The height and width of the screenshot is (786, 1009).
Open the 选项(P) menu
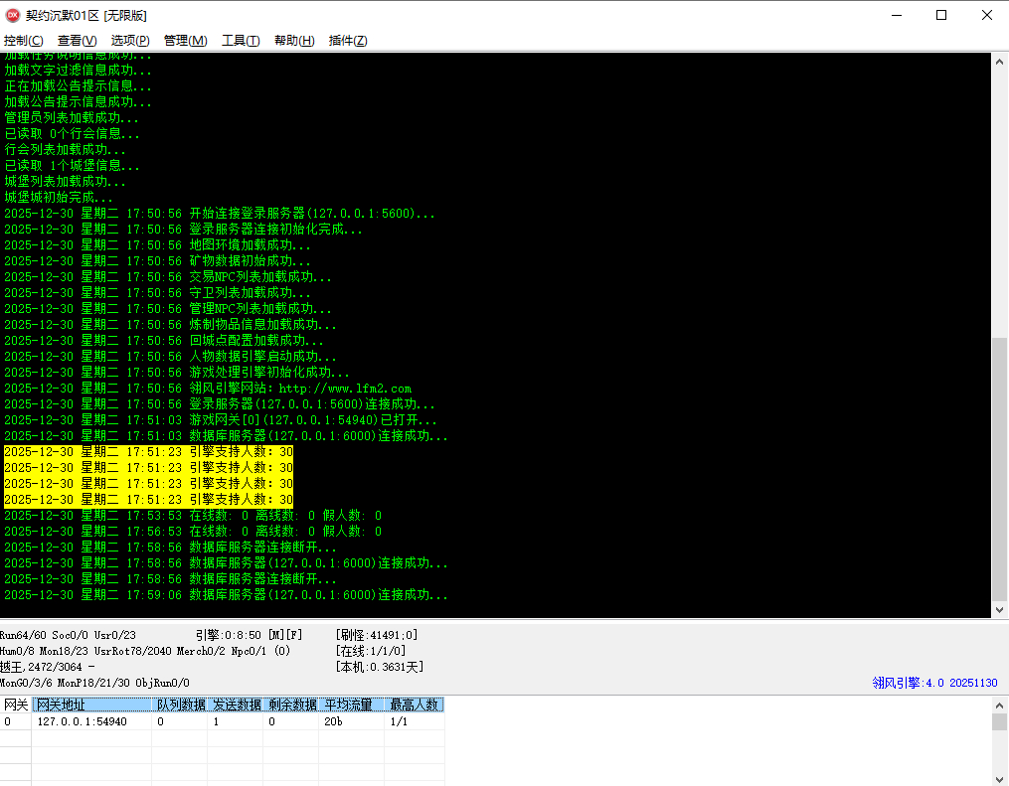pyautogui.click(x=130, y=41)
